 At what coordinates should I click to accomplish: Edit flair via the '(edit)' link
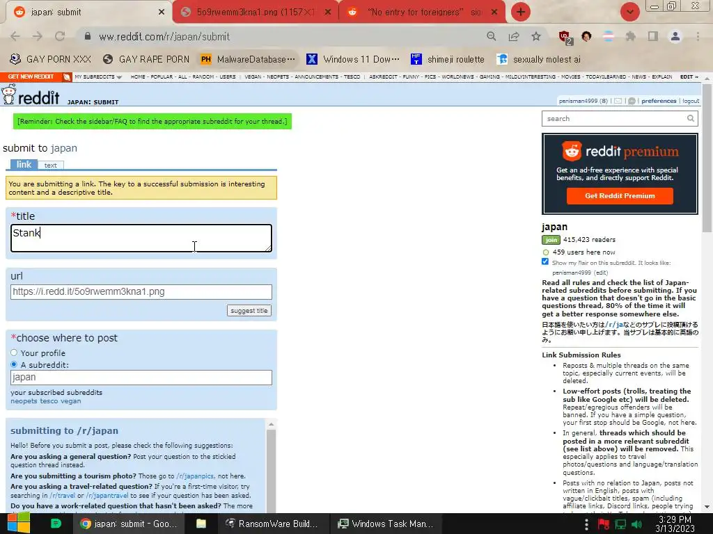pyautogui.click(x=601, y=273)
